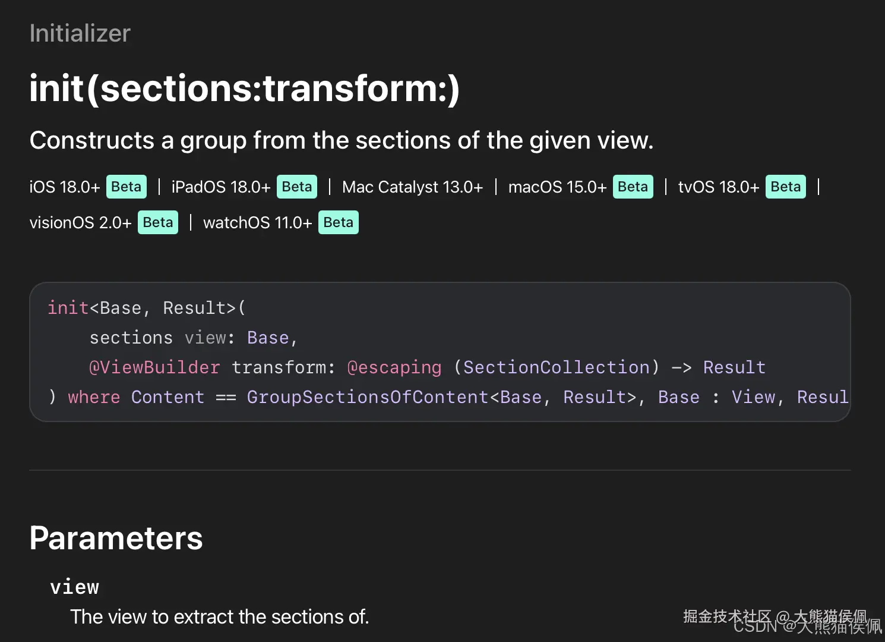This screenshot has width=885, height=642.
Task: Open the GroupSectionsOfContent type link
Action: [x=368, y=397]
